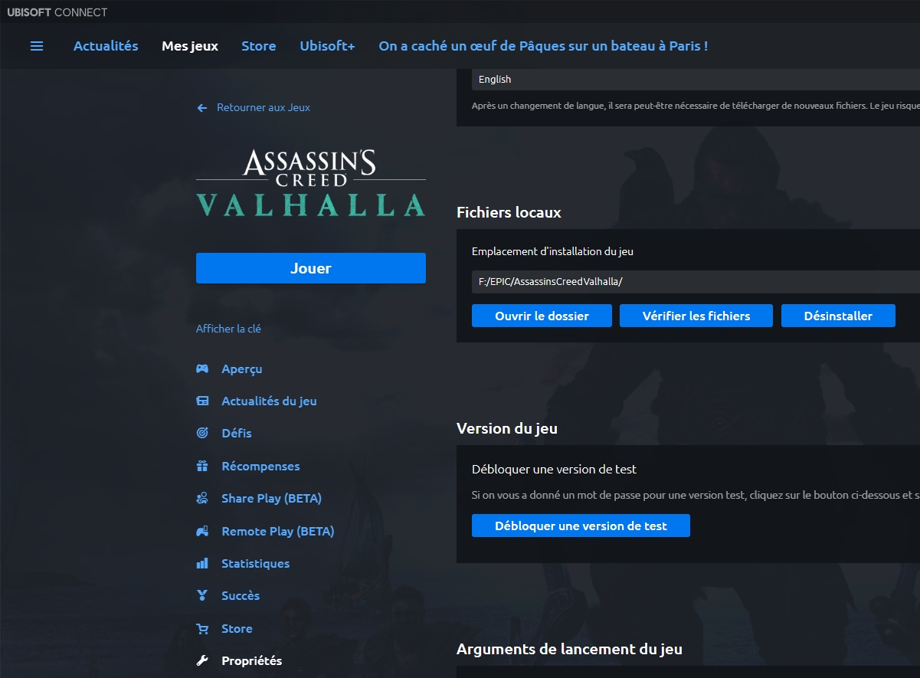Click the gift icon beside Récompenses

[x=202, y=466]
